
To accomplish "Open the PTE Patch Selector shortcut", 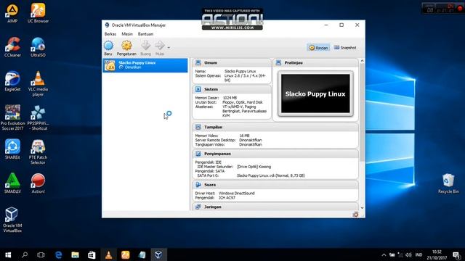I will click(38, 152).
